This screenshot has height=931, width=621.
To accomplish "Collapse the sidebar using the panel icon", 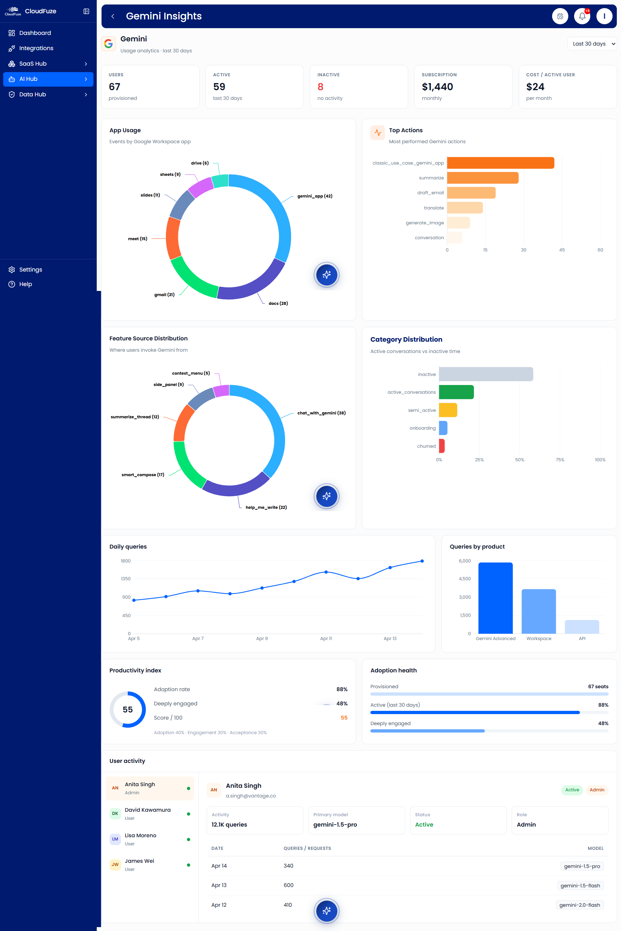I will (x=86, y=11).
